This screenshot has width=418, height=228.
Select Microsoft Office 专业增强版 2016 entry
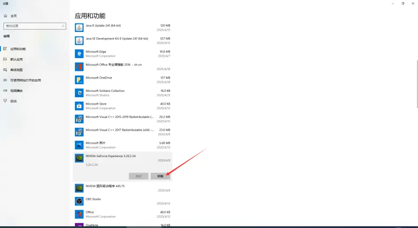(x=122, y=67)
